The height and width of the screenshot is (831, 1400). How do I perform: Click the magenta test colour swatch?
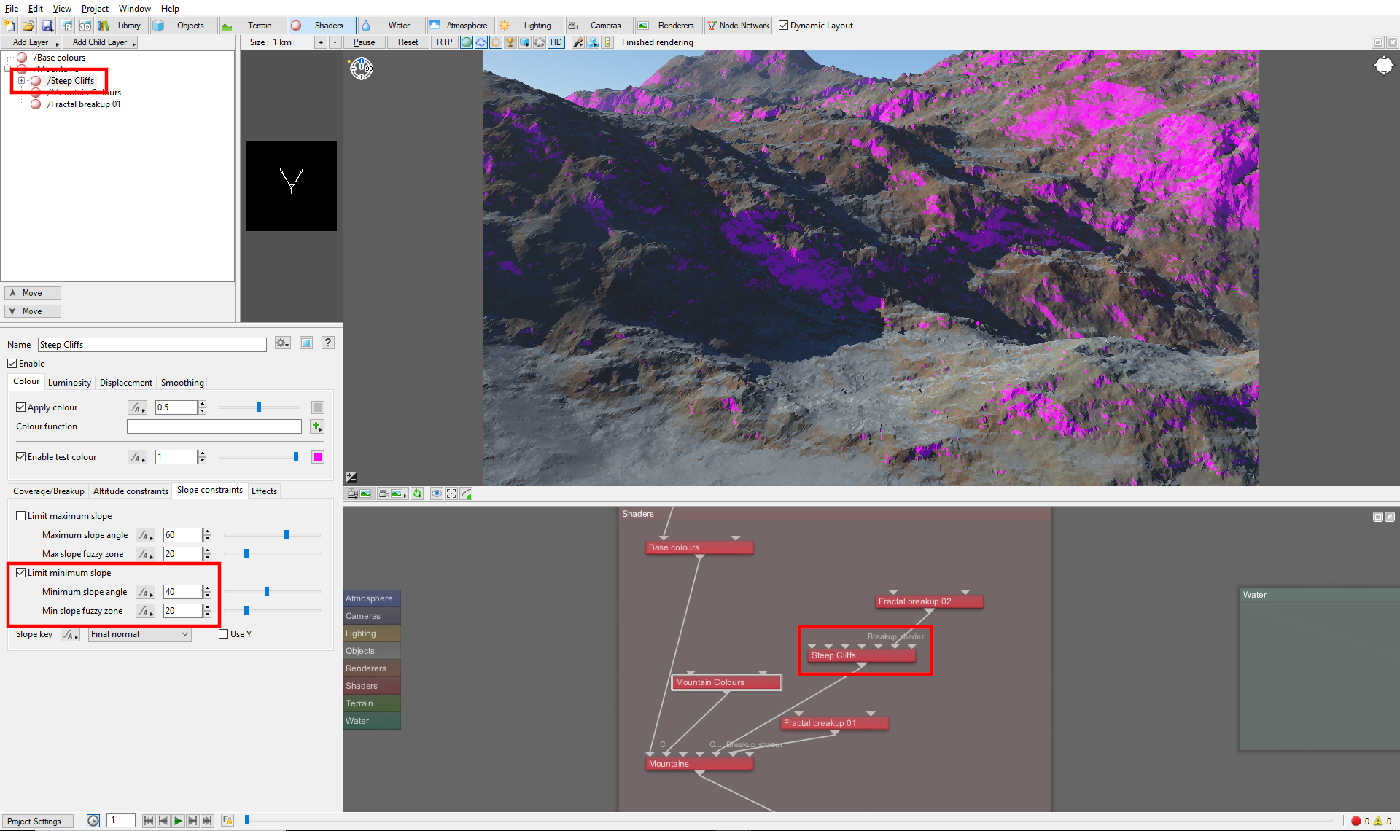point(318,457)
